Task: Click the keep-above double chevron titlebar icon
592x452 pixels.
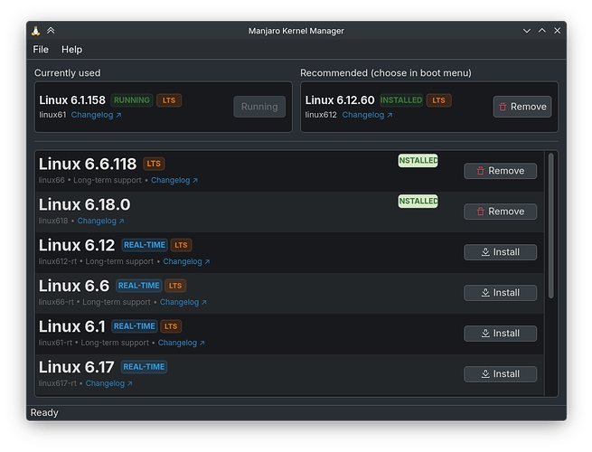Action: click(51, 31)
